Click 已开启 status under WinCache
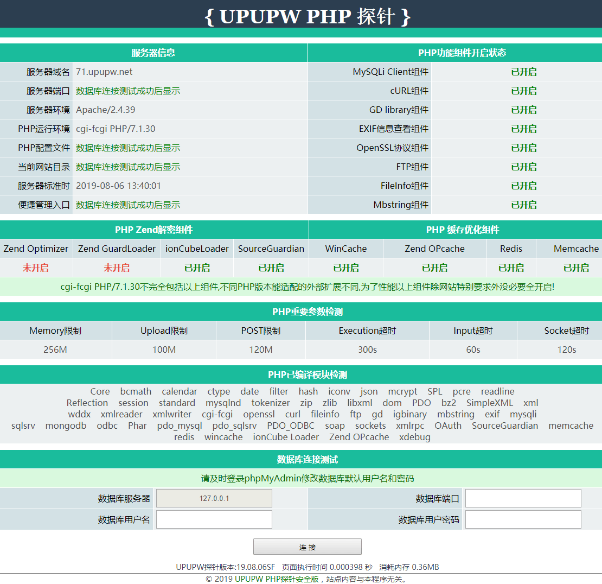 point(346,268)
